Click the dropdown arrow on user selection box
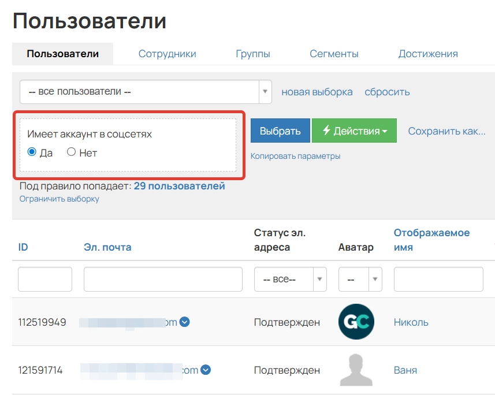 click(x=265, y=91)
